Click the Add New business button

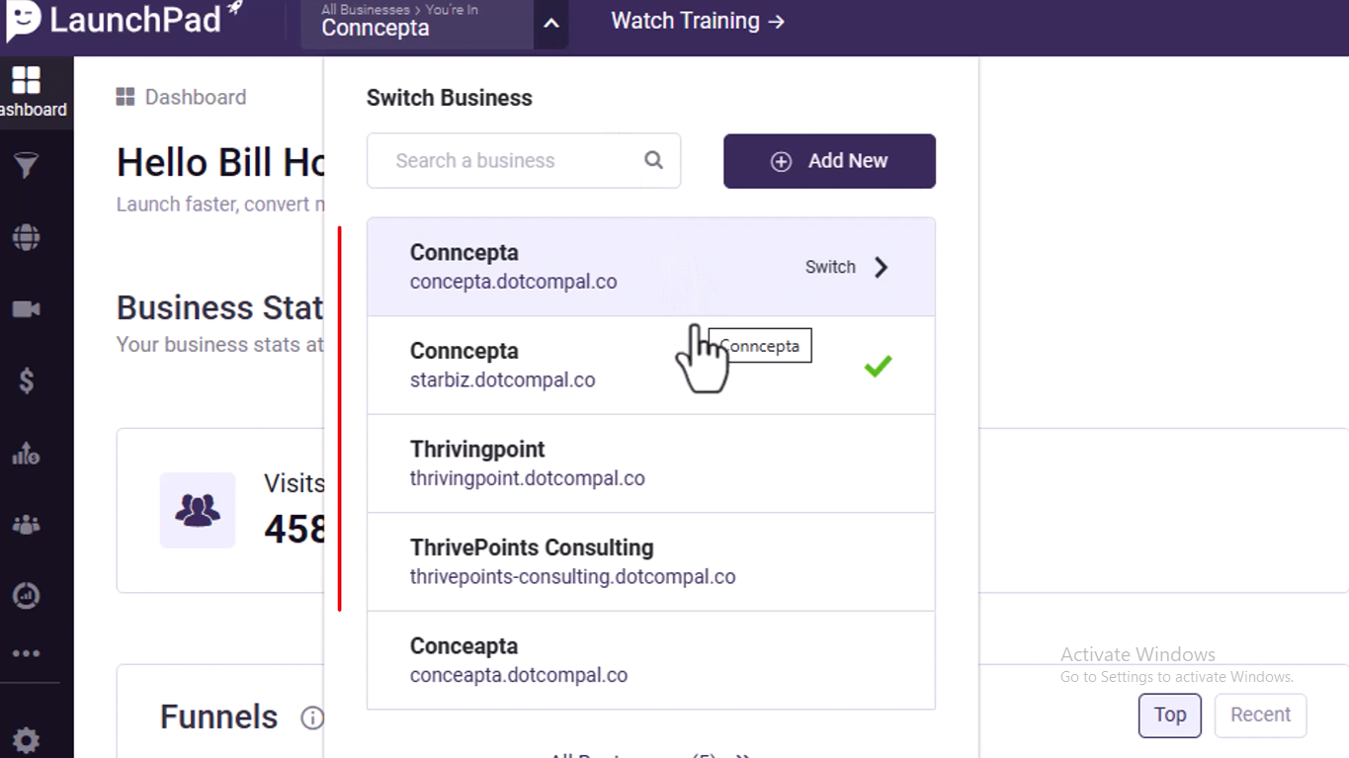(x=829, y=161)
